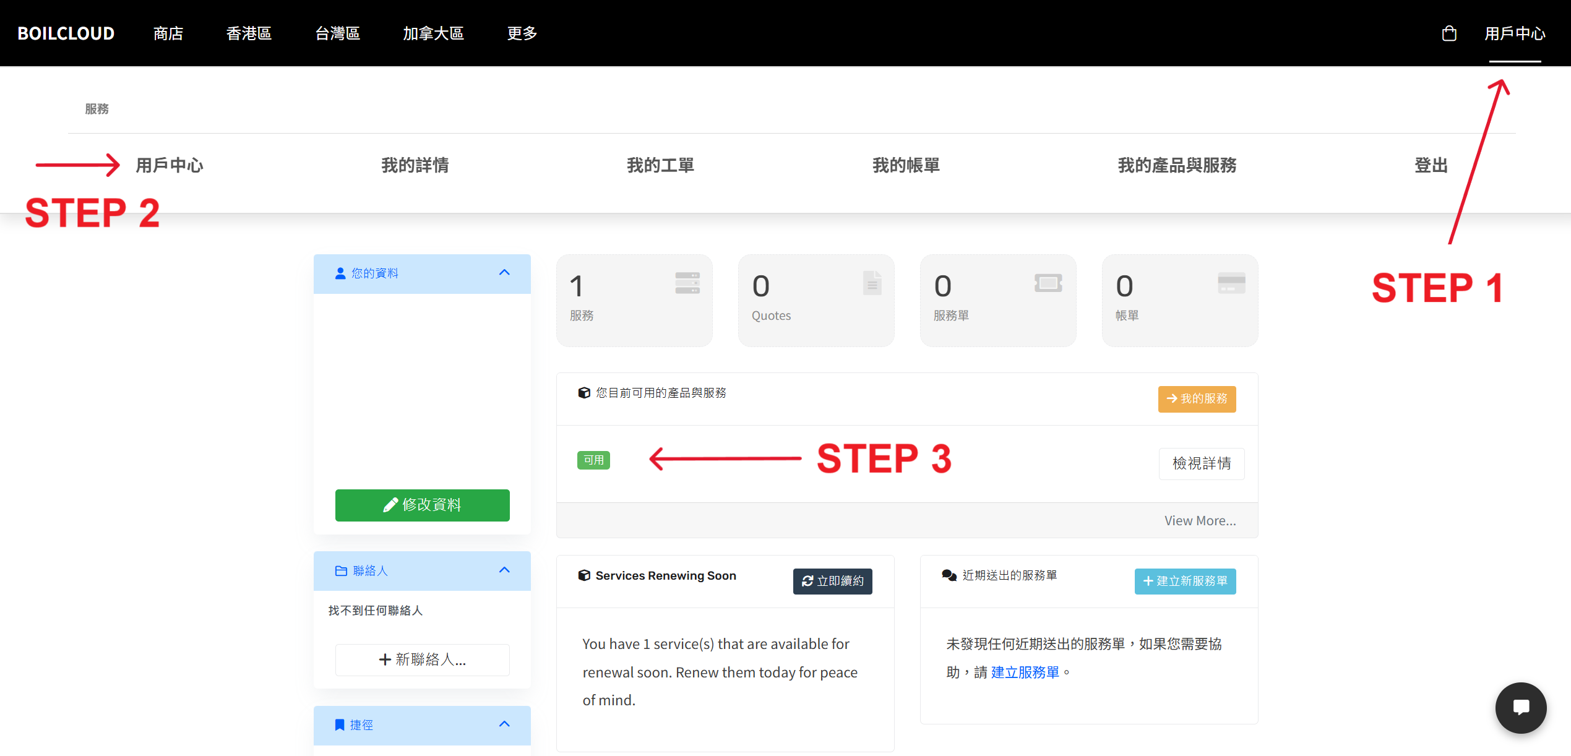The width and height of the screenshot is (1571, 756).
Task: Click the bookmark icon beside 捷徑
Action: (x=339, y=724)
